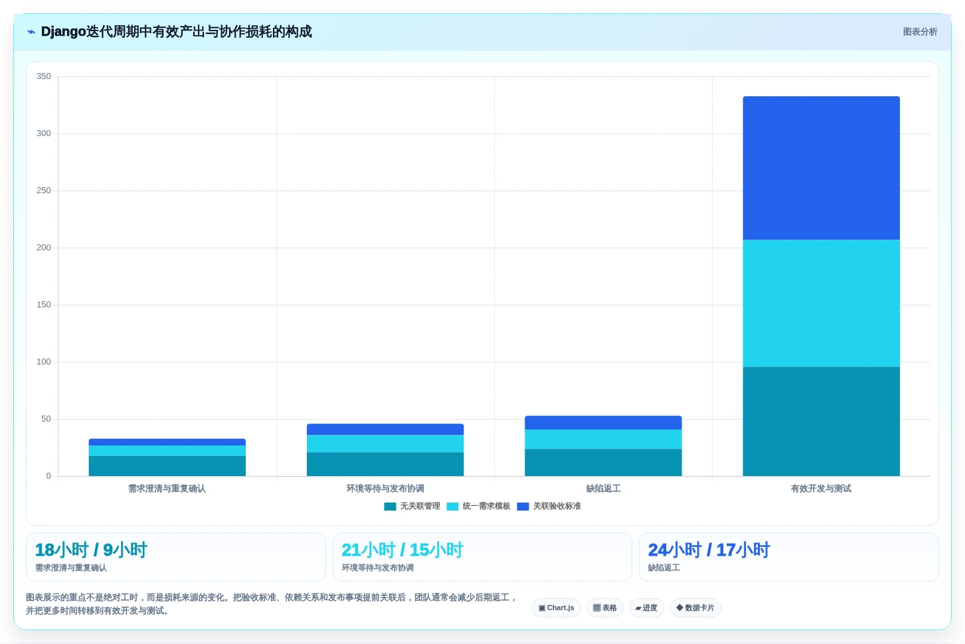Click the description paragraph starting 图表展示的重点

(x=272, y=604)
